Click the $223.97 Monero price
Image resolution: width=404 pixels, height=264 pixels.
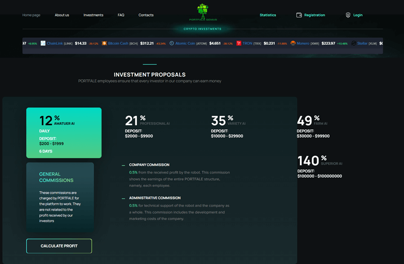pyautogui.click(x=328, y=43)
